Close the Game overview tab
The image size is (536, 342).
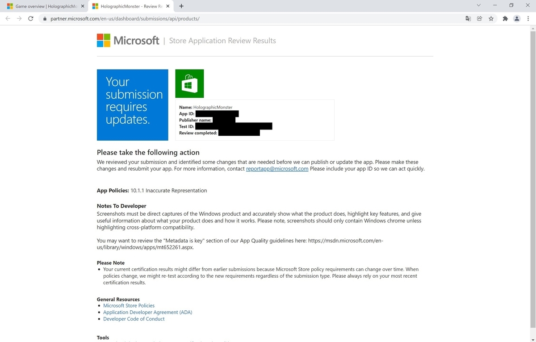click(x=83, y=6)
